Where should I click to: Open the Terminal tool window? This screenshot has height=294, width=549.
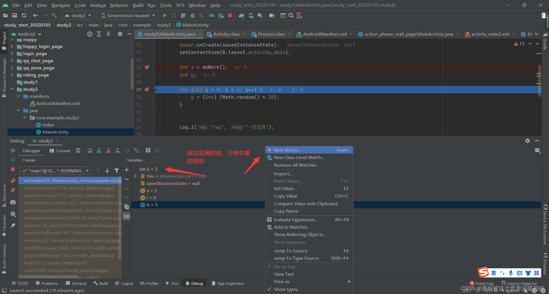[x=76, y=283]
